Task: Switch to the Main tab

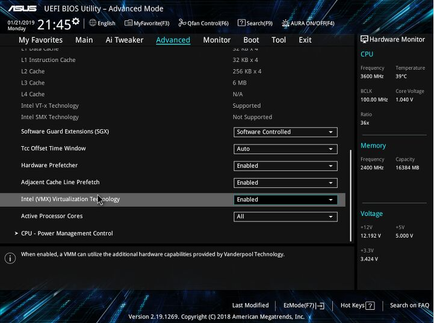Action: (84, 40)
